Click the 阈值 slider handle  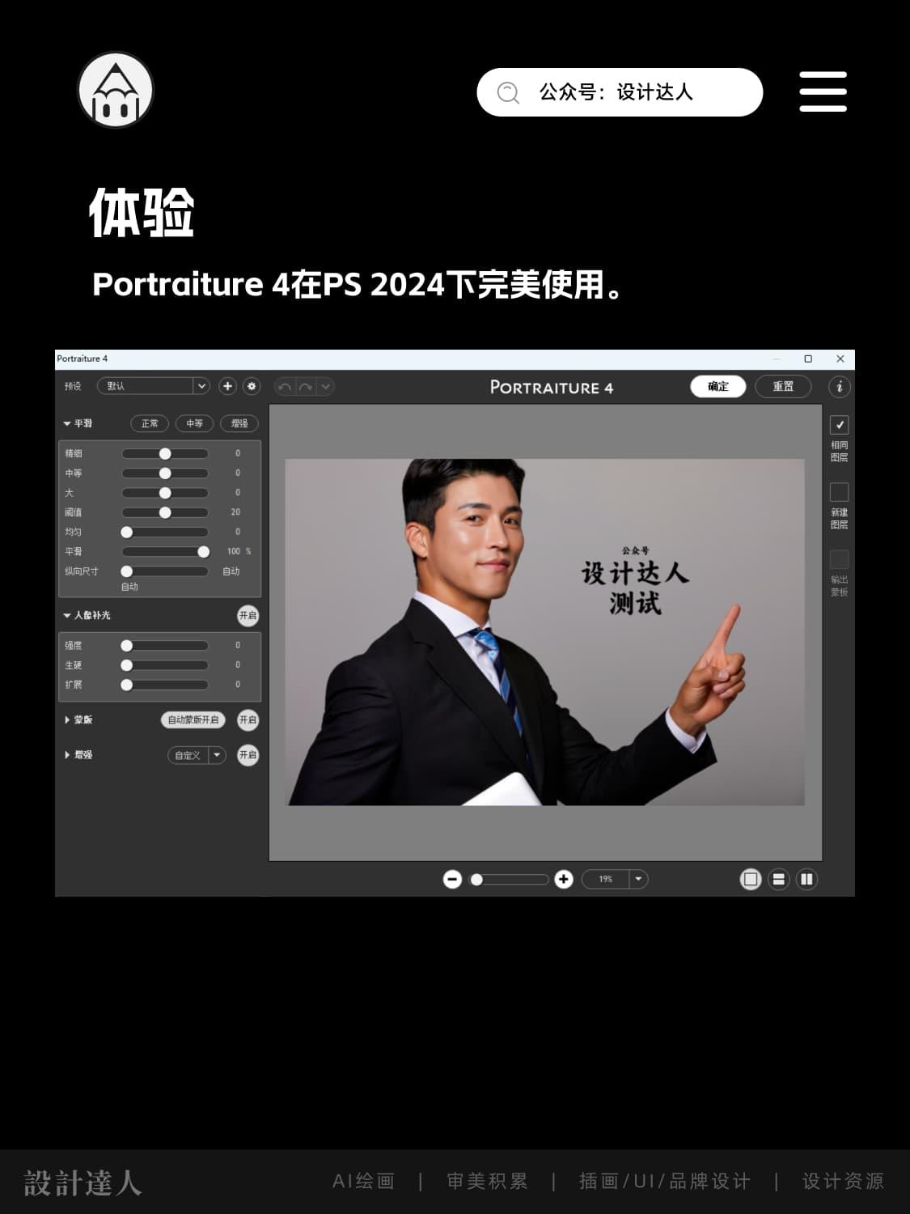[x=165, y=512]
